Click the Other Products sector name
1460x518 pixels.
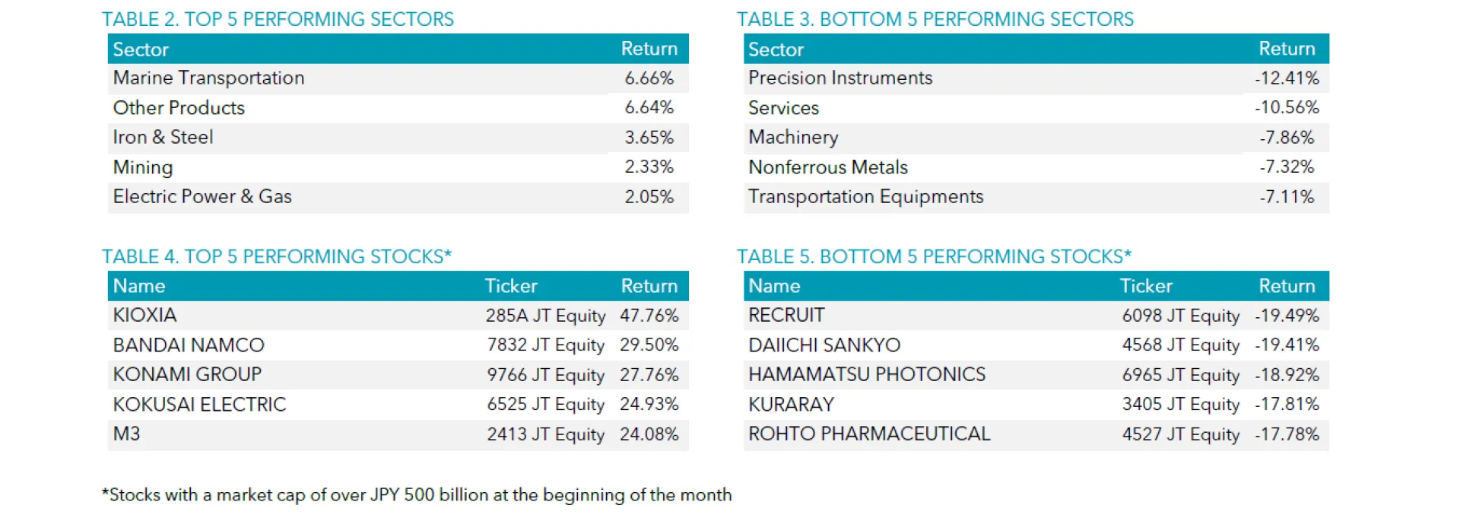(x=179, y=108)
